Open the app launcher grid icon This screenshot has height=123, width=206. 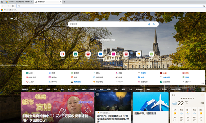[5, 19]
